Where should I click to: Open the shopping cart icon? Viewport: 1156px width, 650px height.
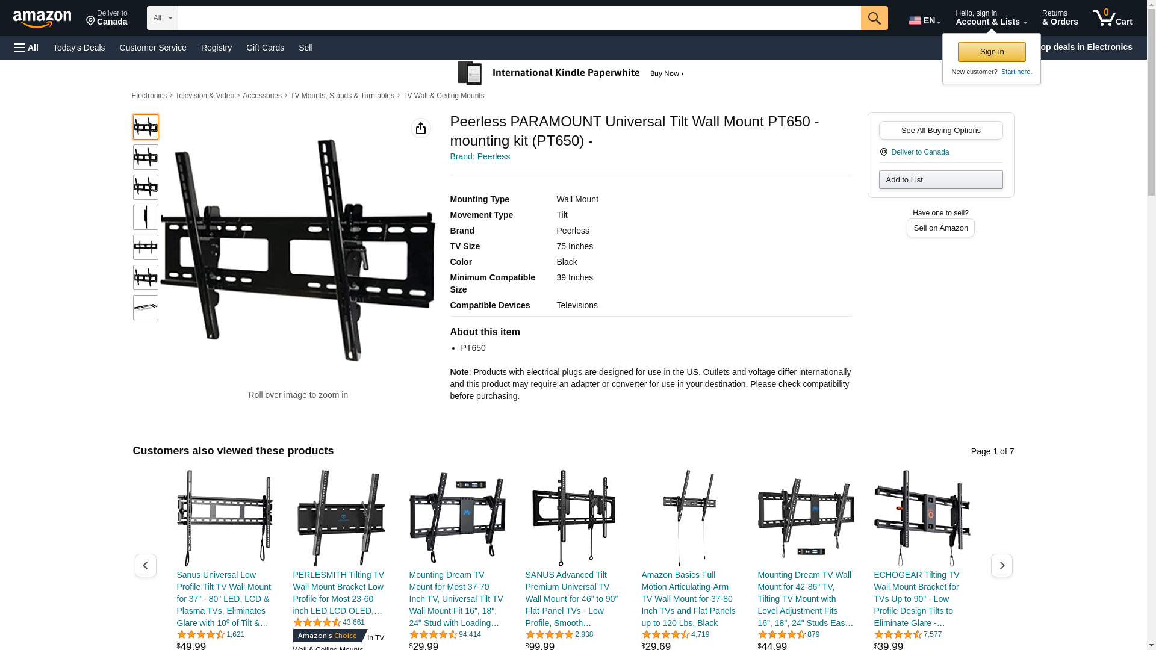1113,18
